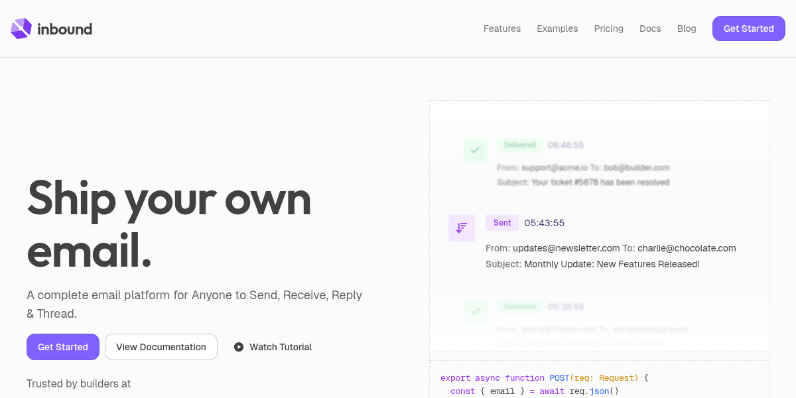Click the purple Sent email arrow icon
Image resolution: width=796 pixels, height=398 pixels.
tap(462, 228)
